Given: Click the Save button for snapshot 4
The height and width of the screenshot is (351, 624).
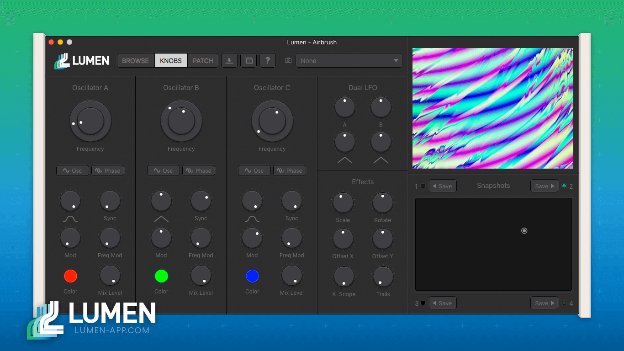Looking at the screenshot, I should (x=544, y=303).
